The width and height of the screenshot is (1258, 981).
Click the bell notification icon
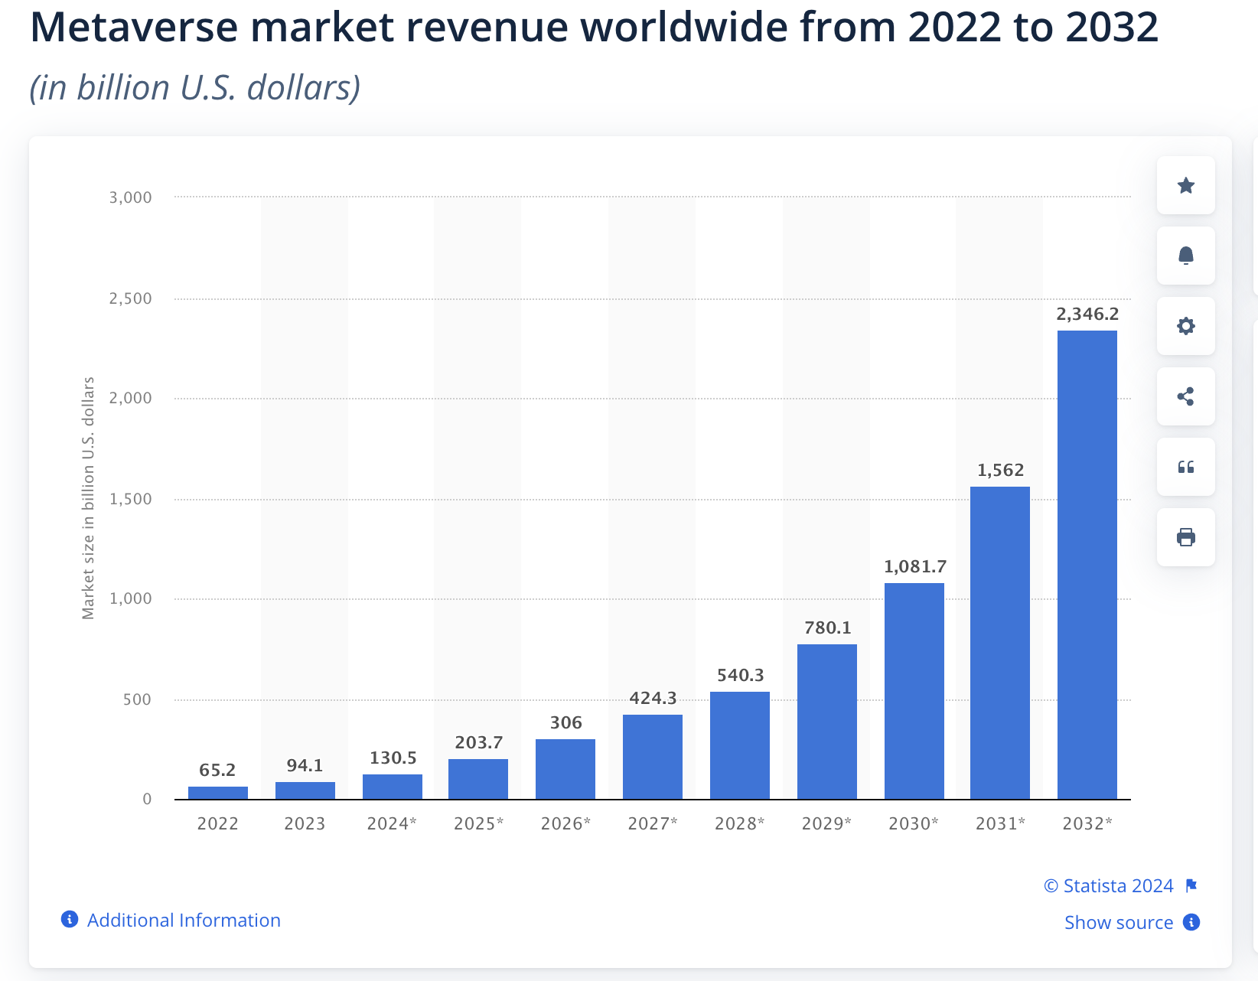1185,256
